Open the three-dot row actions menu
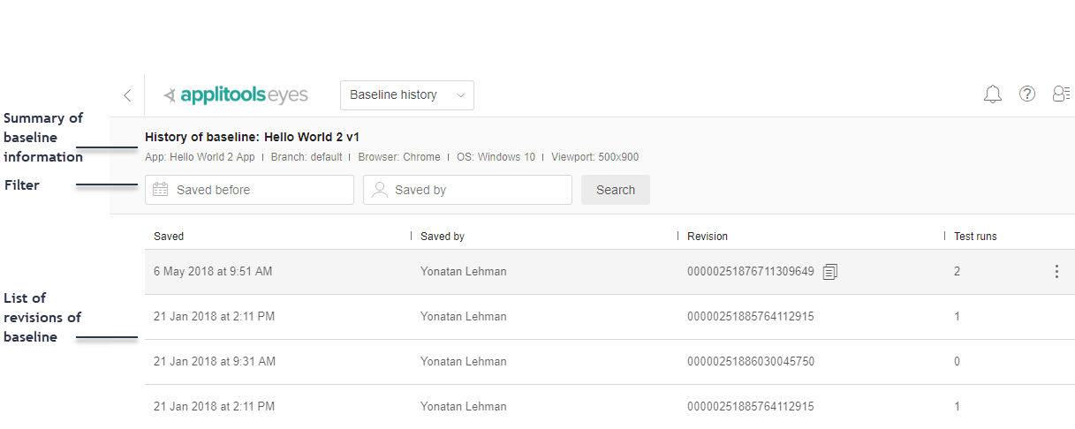Image resolution: width=1075 pixels, height=429 pixels. tap(1056, 272)
